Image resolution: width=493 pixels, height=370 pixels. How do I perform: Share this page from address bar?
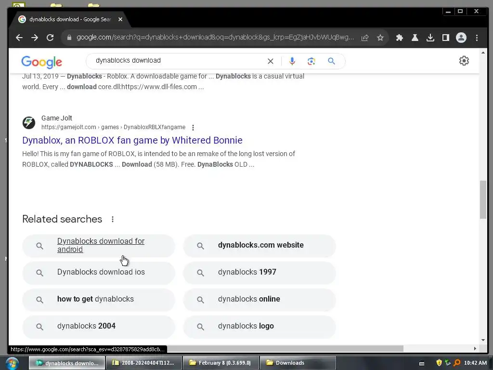click(365, 38)
